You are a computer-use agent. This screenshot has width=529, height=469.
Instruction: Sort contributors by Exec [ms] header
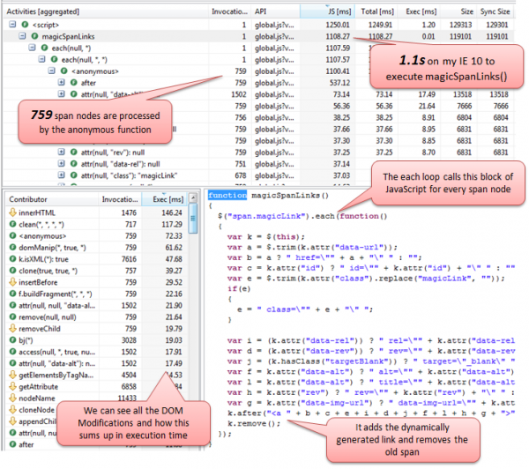point(164,199)
